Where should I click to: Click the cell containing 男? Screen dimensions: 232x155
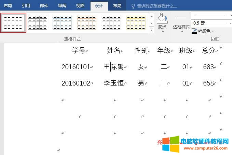tap(141, 83)
